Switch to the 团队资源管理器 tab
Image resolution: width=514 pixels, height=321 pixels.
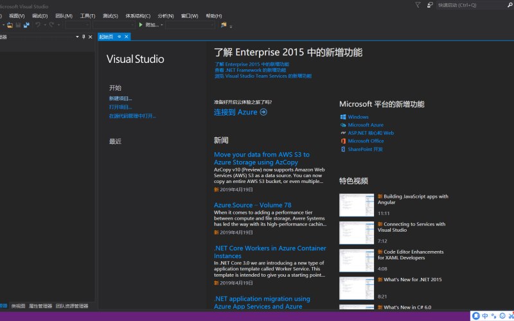(72, 306)
